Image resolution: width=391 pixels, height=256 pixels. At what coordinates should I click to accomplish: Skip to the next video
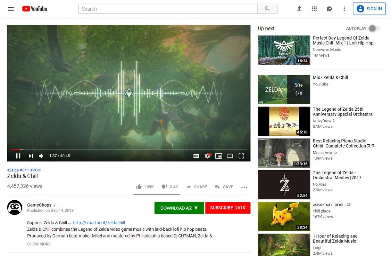click(31, 156)
